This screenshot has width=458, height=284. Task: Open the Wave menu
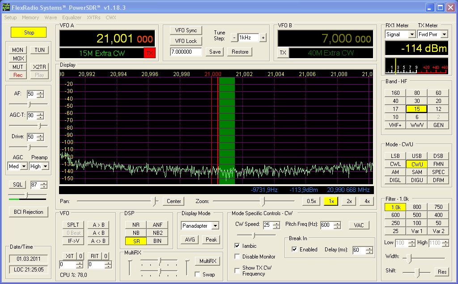[x=51, y=17]
